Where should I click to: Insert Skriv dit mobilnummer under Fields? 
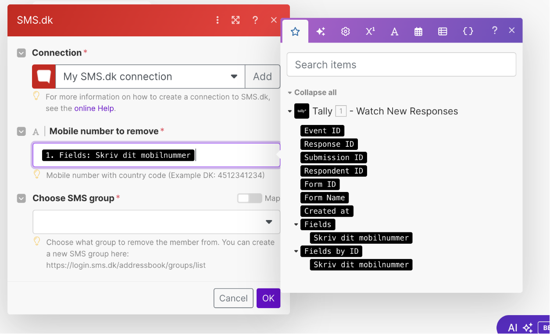pos(361,238)
